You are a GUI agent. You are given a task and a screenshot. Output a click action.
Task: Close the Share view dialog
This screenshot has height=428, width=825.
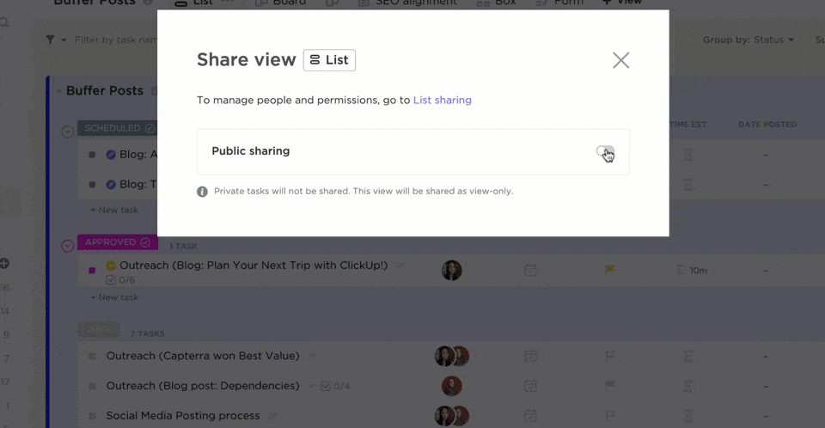(x=620, y=60)
